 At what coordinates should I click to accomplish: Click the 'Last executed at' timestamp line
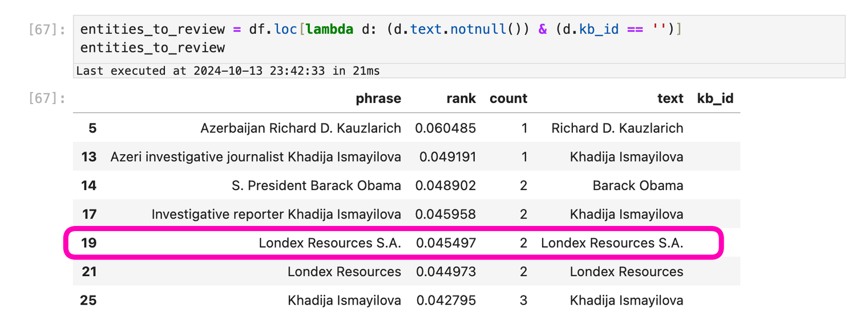[228, 71]
